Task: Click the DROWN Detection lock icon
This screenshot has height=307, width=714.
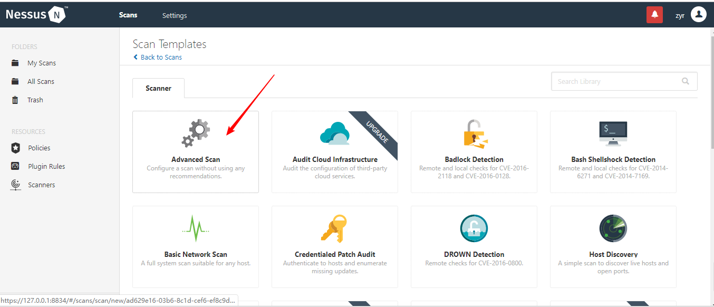Action: tap(474, 228)
